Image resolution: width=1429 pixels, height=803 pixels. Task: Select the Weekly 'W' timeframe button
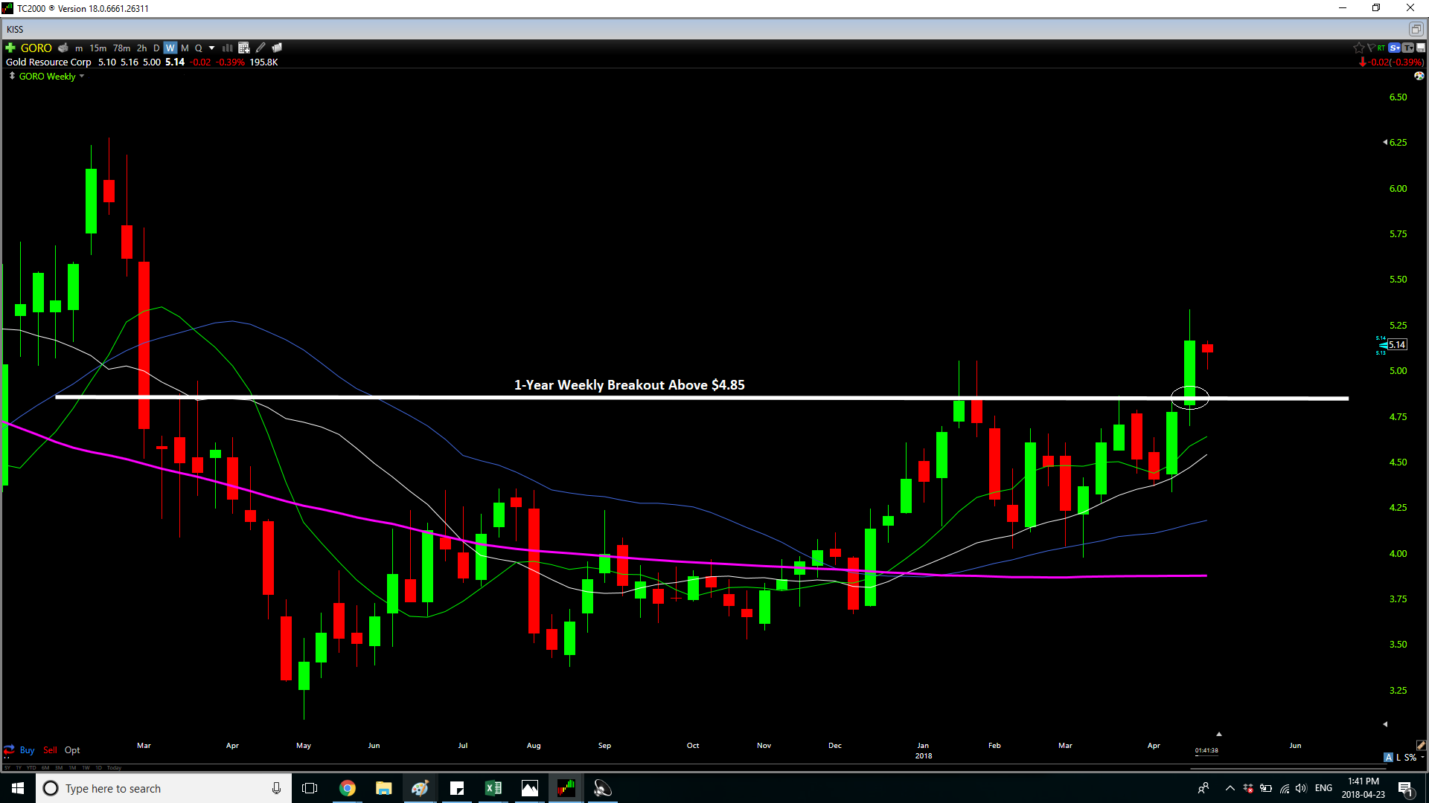[x=170, y=48]
